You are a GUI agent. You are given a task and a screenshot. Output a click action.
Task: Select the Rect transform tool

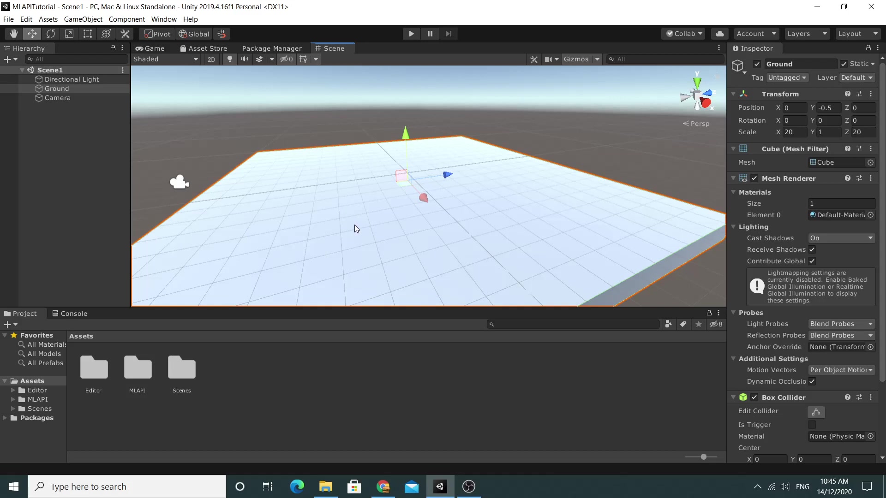(x=87, y=33)
